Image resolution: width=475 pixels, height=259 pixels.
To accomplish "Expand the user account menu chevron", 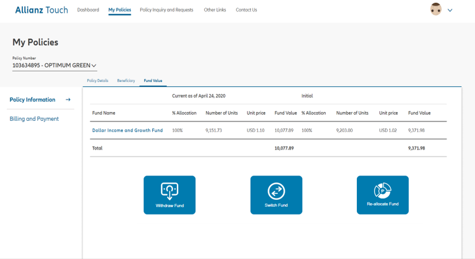I will [450, 10].
